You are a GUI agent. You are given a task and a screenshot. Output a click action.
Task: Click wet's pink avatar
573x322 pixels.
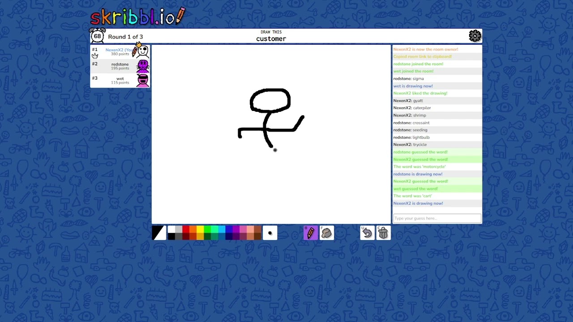click(x=143, y=80)
